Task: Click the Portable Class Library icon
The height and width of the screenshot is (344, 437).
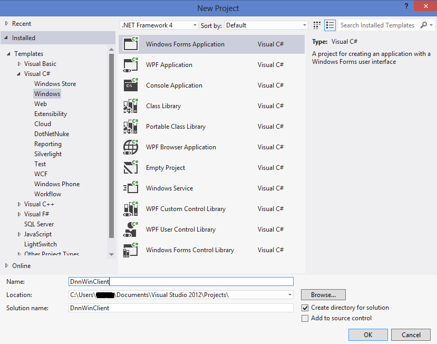Action: pyautogui.click(x=131, y=127)
